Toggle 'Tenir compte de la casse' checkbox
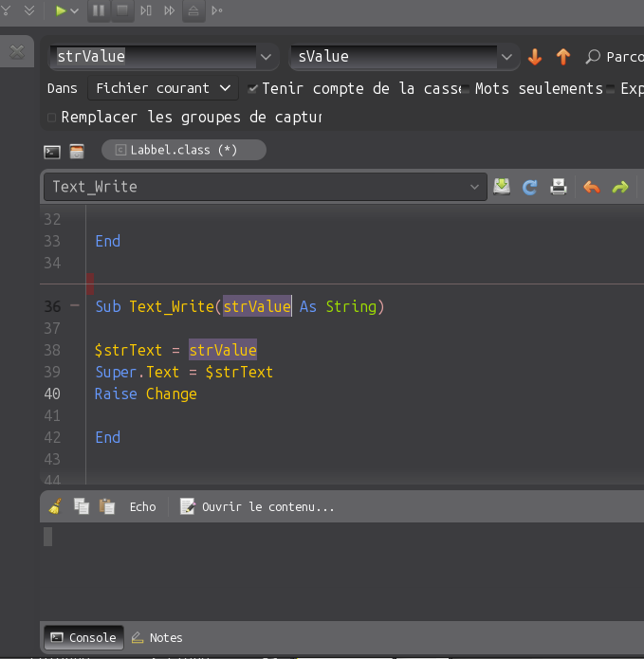 [252, 88]
